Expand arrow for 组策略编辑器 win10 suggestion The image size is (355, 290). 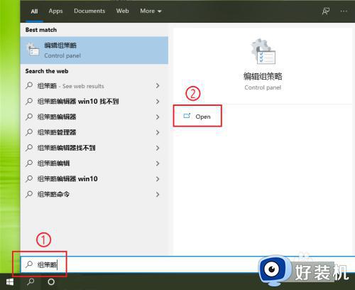point(158,179)
